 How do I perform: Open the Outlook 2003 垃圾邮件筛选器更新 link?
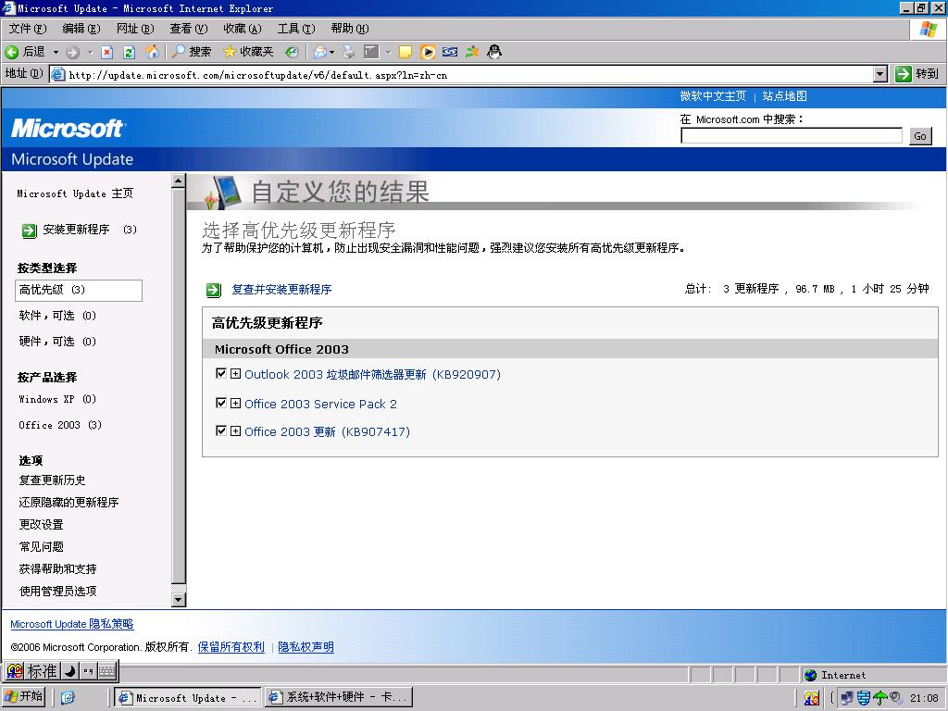tap(372, 374)
